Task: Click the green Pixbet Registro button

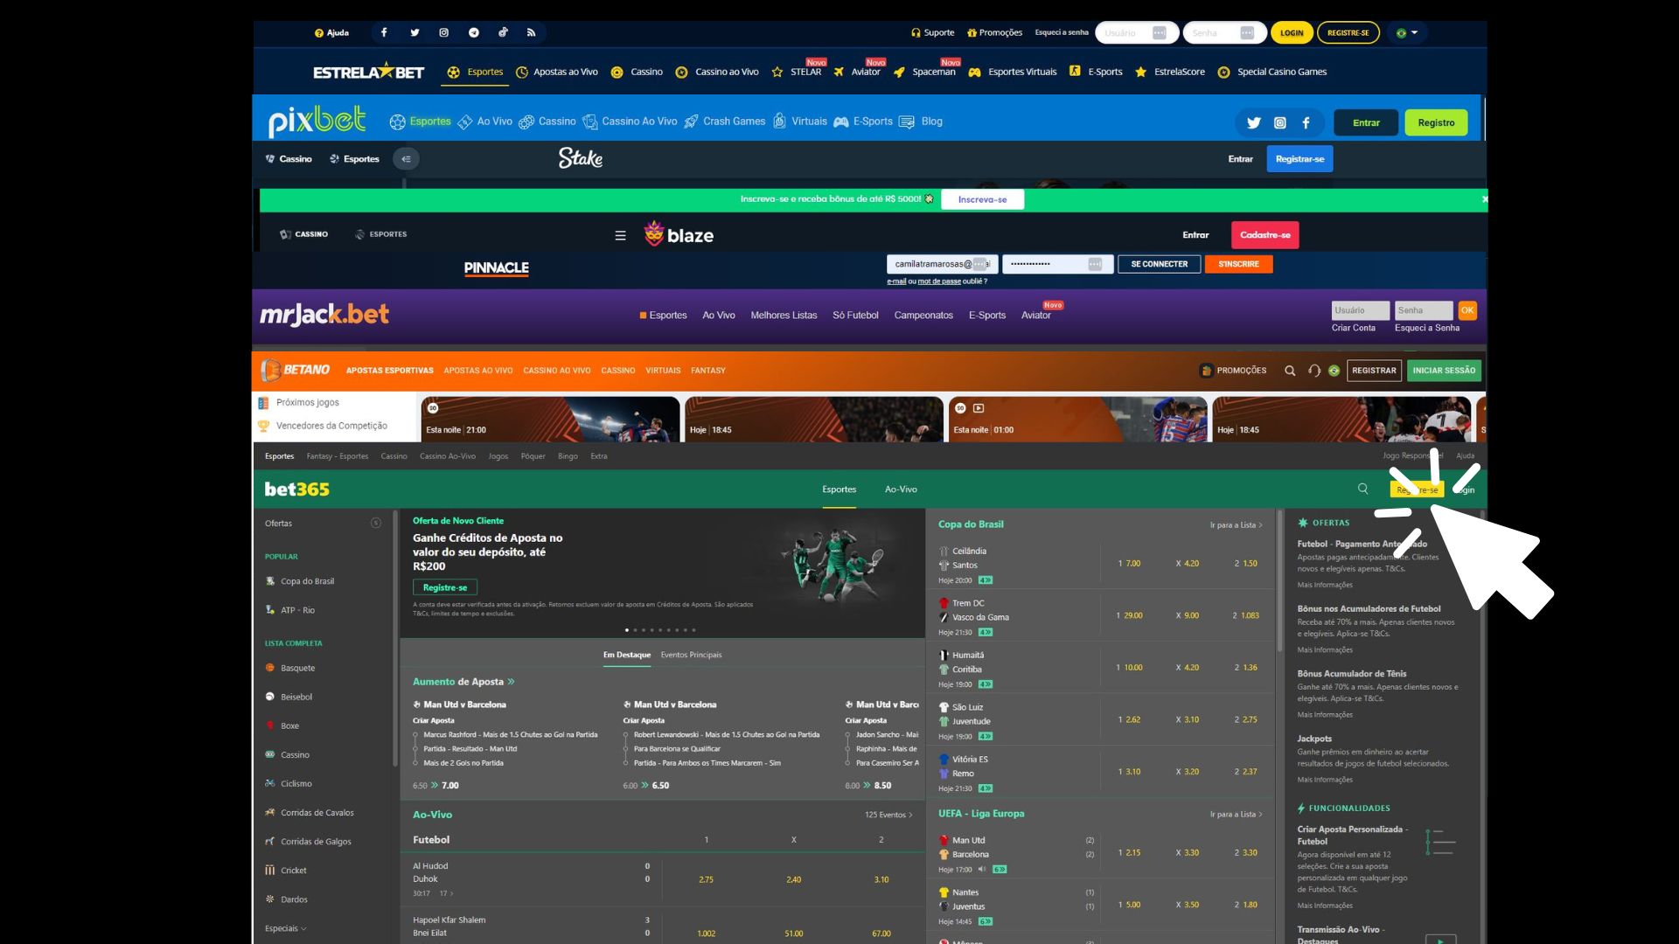Action: tap(1436, 122)
